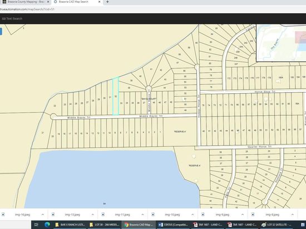Click the overview minimap thumbnail
The width and height of the screenshot is (306, 229).
pos(281,43)
